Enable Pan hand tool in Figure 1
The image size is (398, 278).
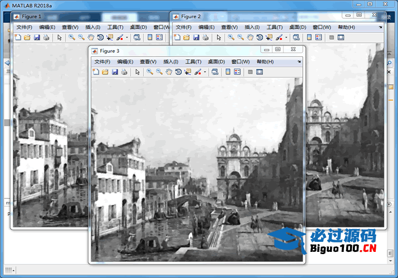[91, 37]
